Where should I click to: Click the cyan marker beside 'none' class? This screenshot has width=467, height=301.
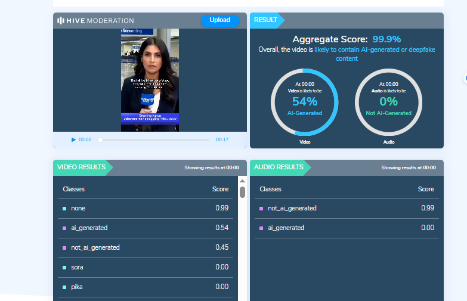click(x=64, y=209)
